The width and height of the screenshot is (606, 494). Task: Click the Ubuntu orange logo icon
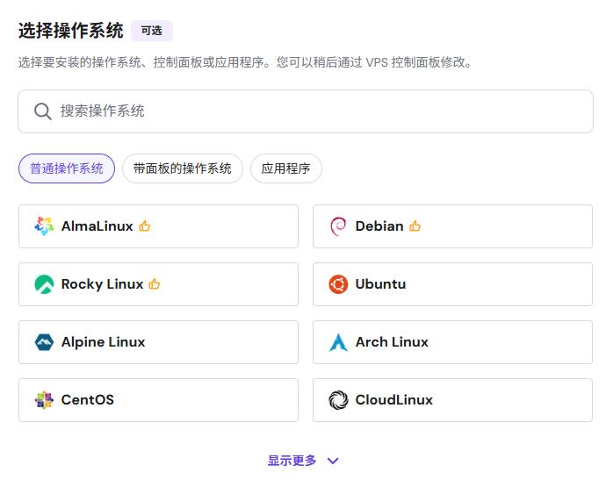click(x=338, y=284)
